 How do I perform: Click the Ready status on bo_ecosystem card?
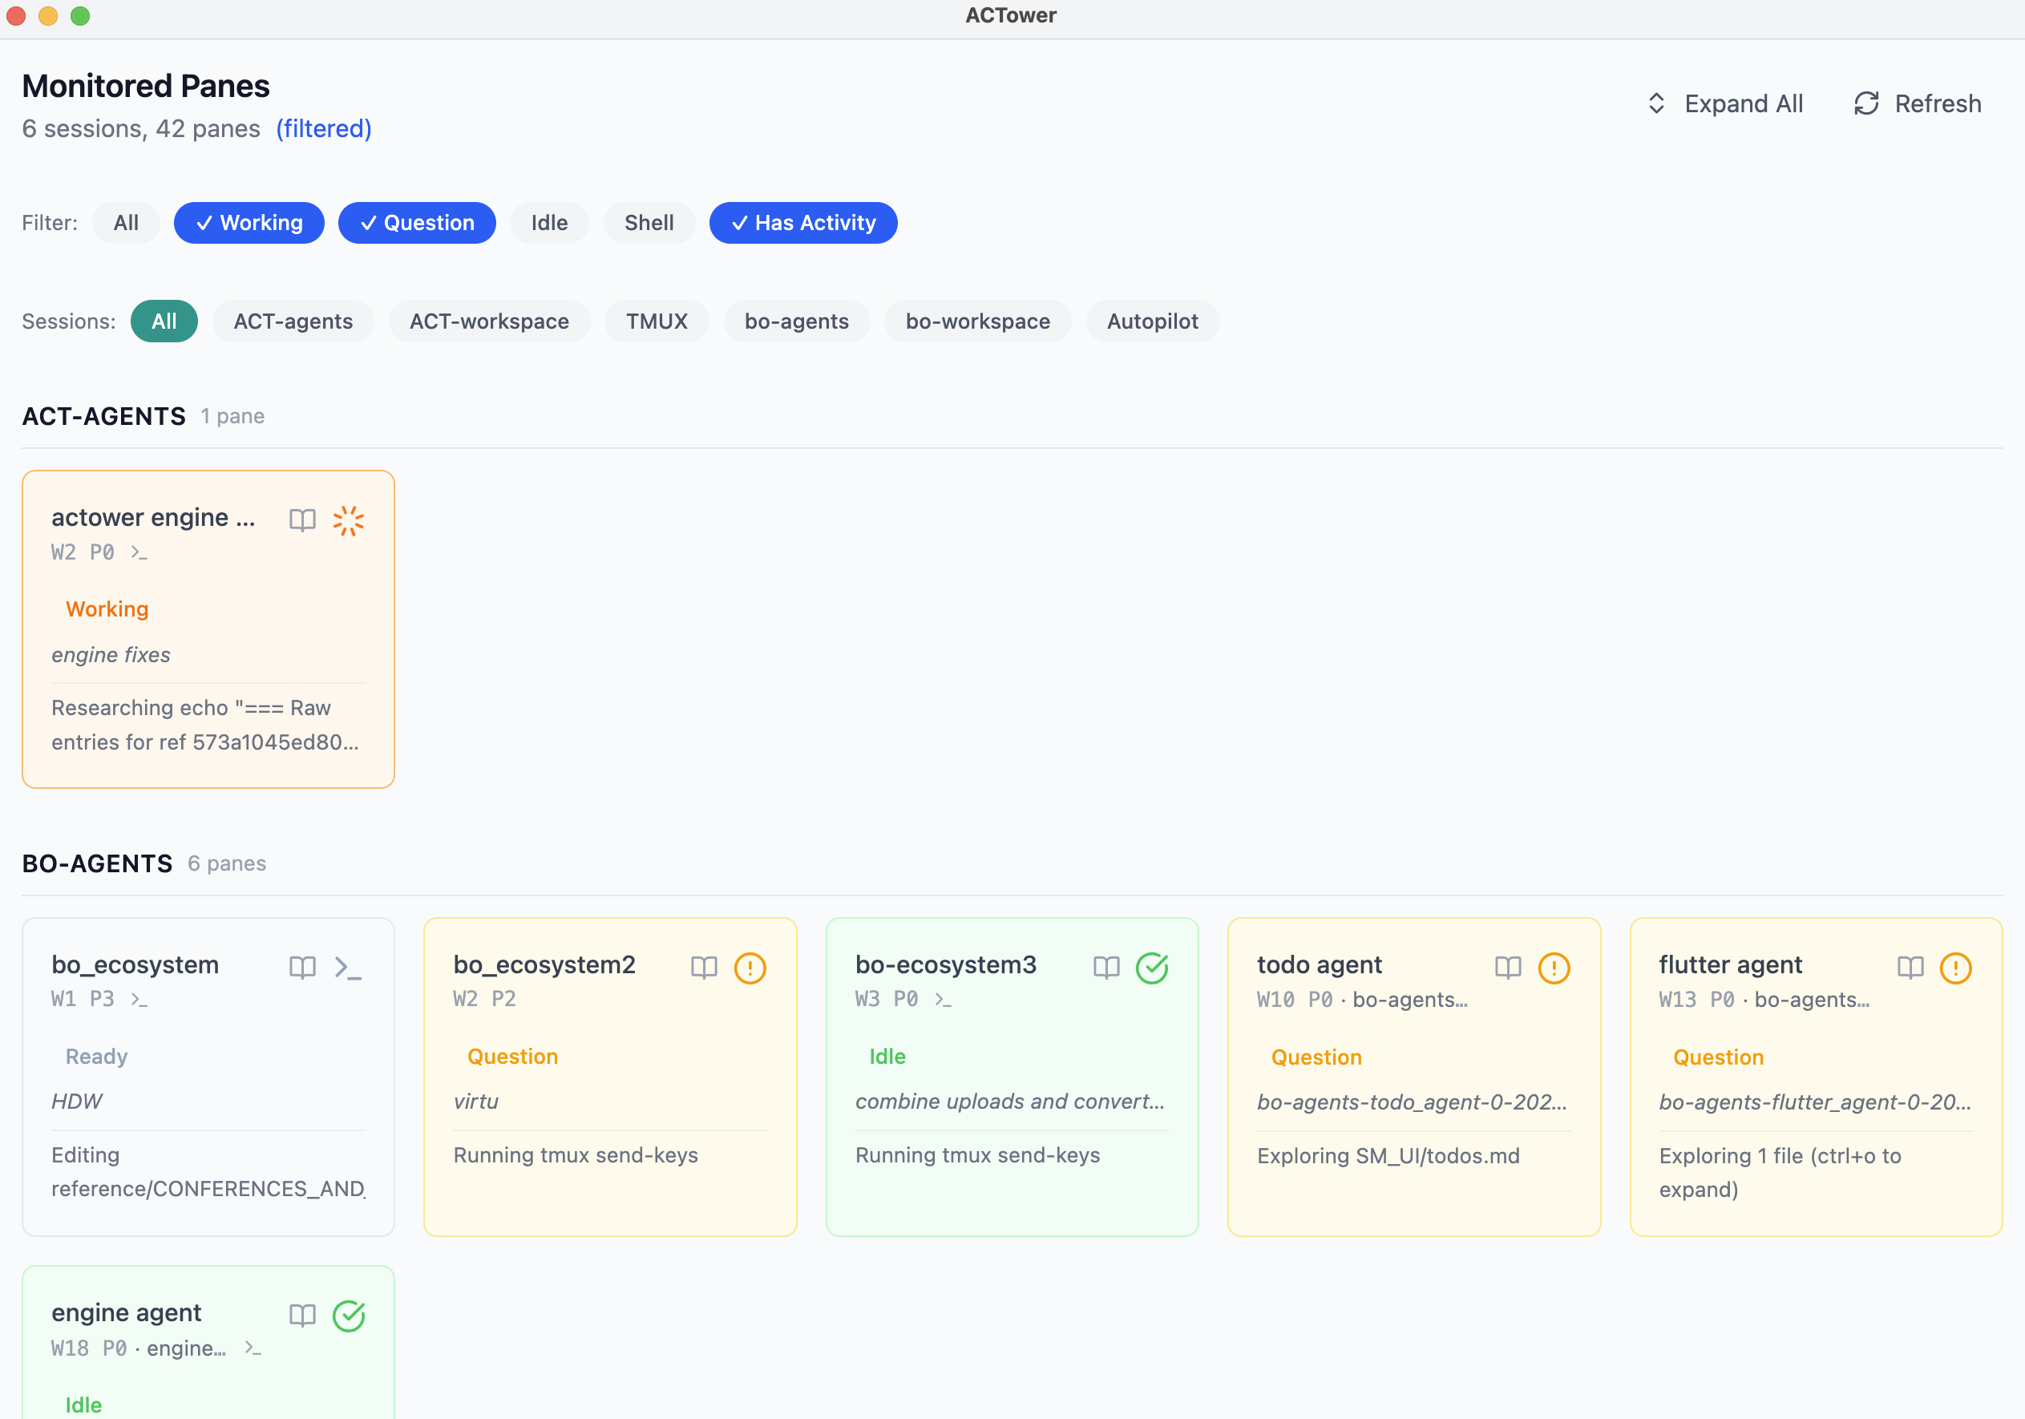(97, 1057)
